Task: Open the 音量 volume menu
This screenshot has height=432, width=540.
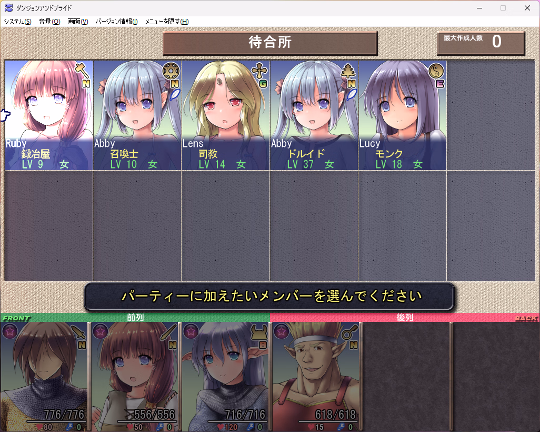Action: point(49,22)
